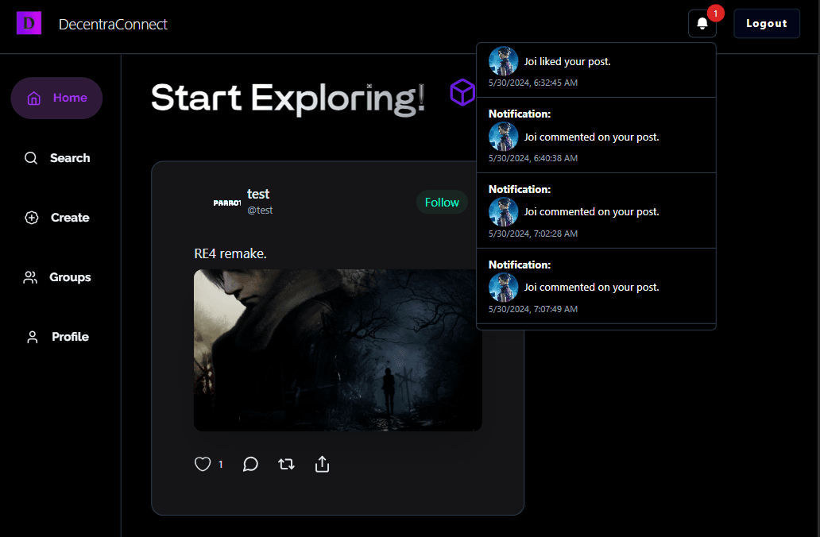
Task: Open comments on the RE4 remake post
Action: (250, 464)
